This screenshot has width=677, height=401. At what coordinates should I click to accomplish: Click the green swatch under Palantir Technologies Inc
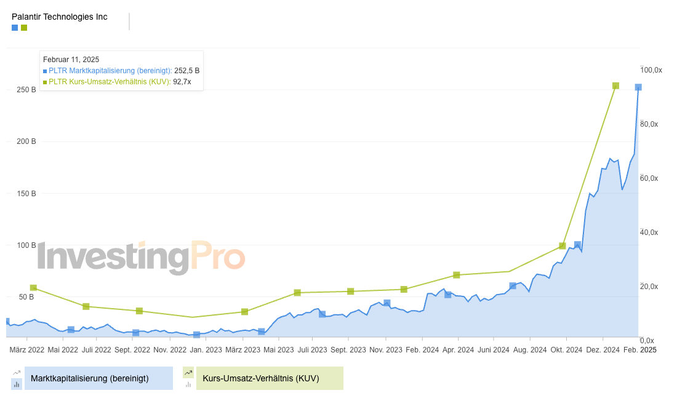click(24, 28)
